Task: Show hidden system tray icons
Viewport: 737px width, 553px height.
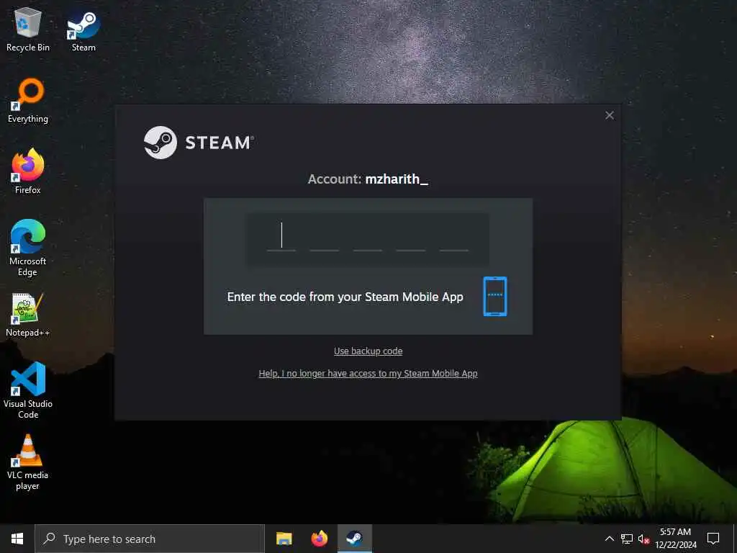Action: point(609,539)
